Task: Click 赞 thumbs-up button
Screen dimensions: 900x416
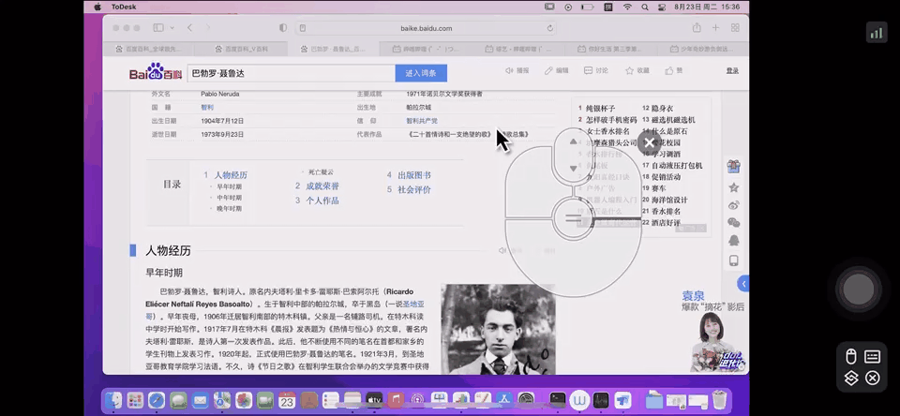Action: pyautogui.click(x=674, y=70)
